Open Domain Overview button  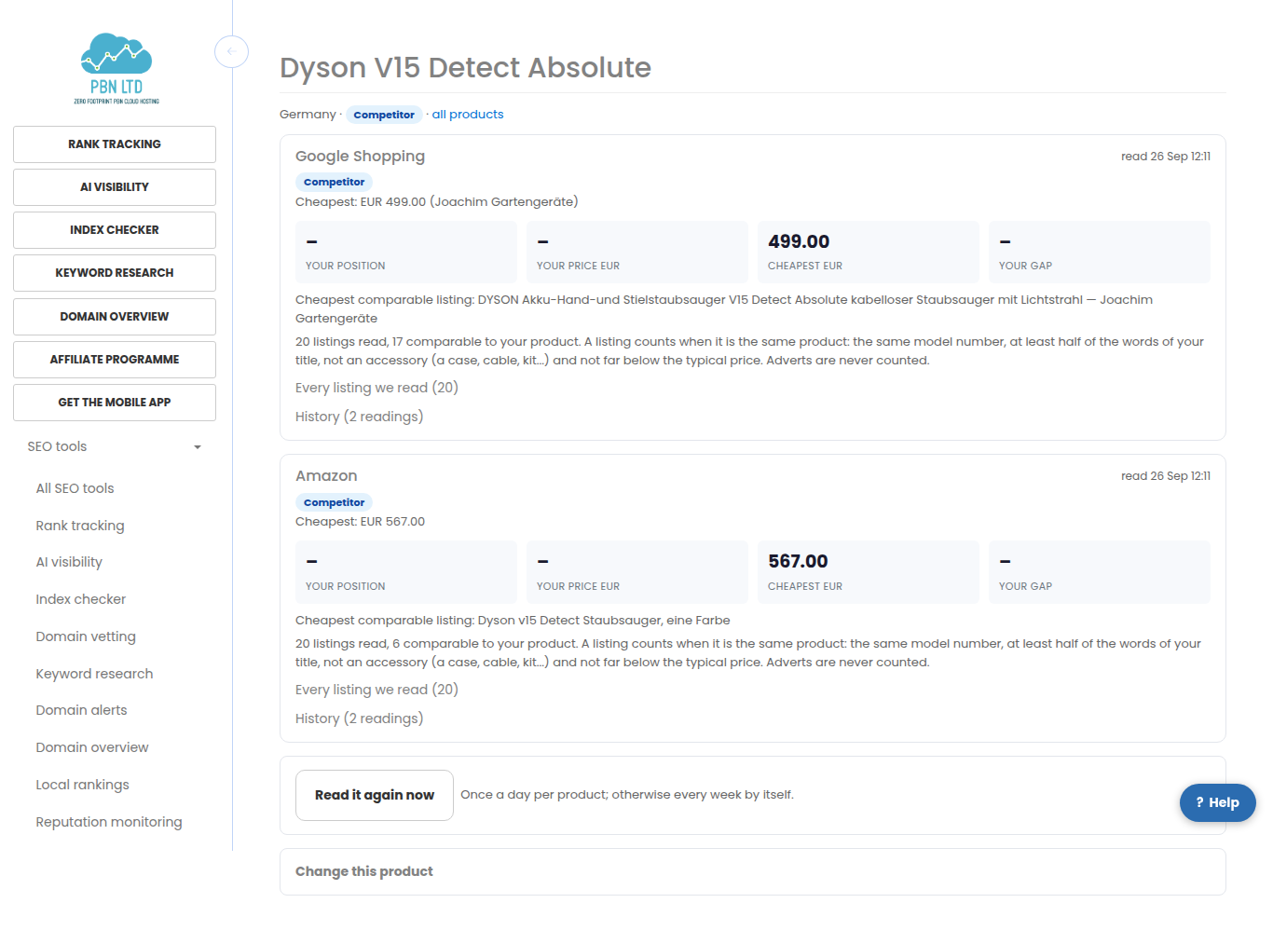[x=115, y=317]
